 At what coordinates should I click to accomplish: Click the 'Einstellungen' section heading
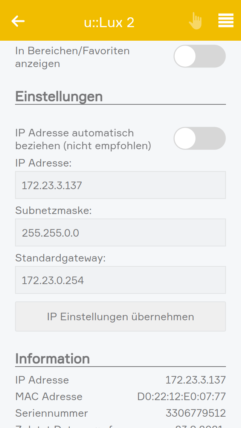[x=59, y=96]
